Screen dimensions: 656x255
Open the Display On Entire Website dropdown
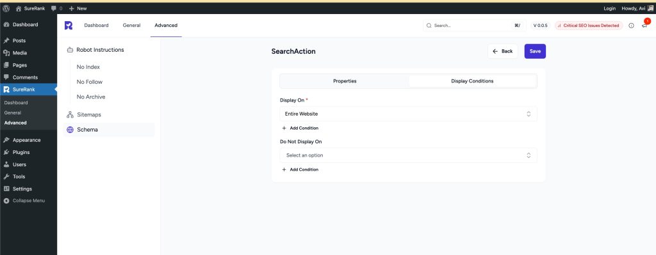[408, 114]
